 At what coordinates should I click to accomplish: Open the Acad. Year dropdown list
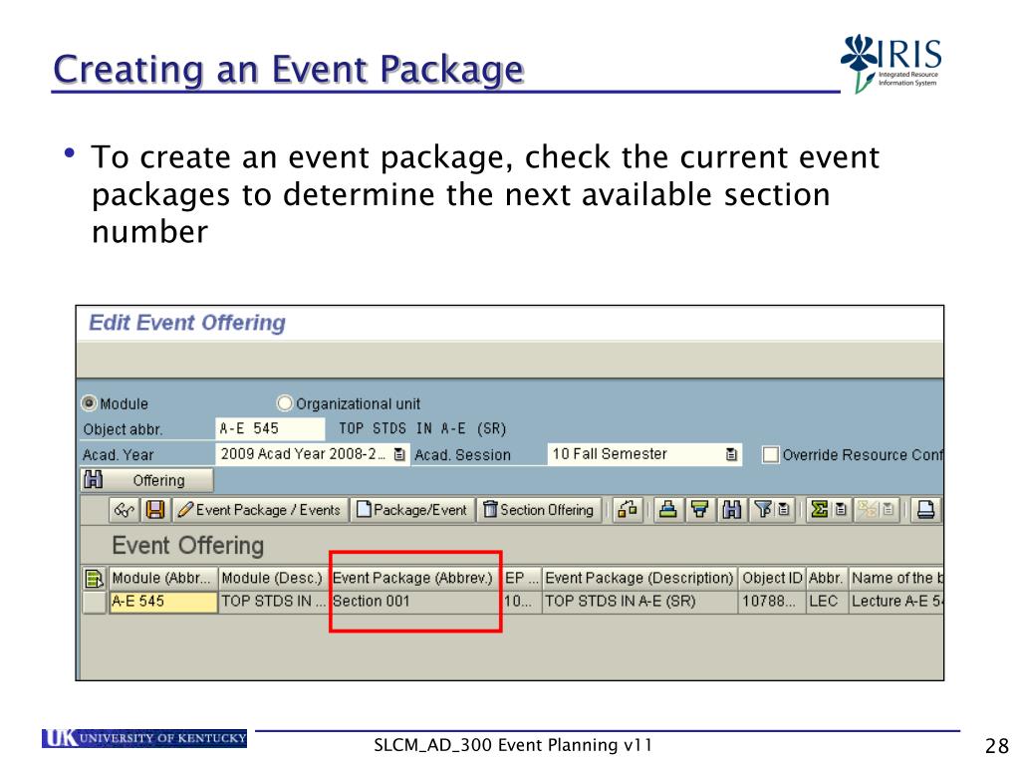[399, 454]
